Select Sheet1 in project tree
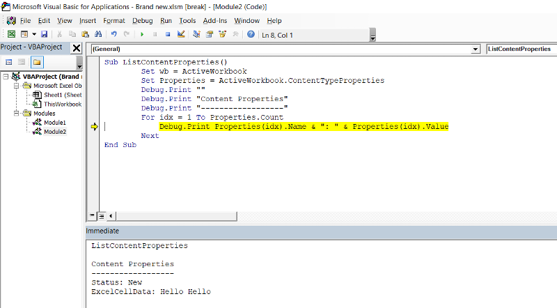Viewport: 557px width, 308px height. pos(63,95)
